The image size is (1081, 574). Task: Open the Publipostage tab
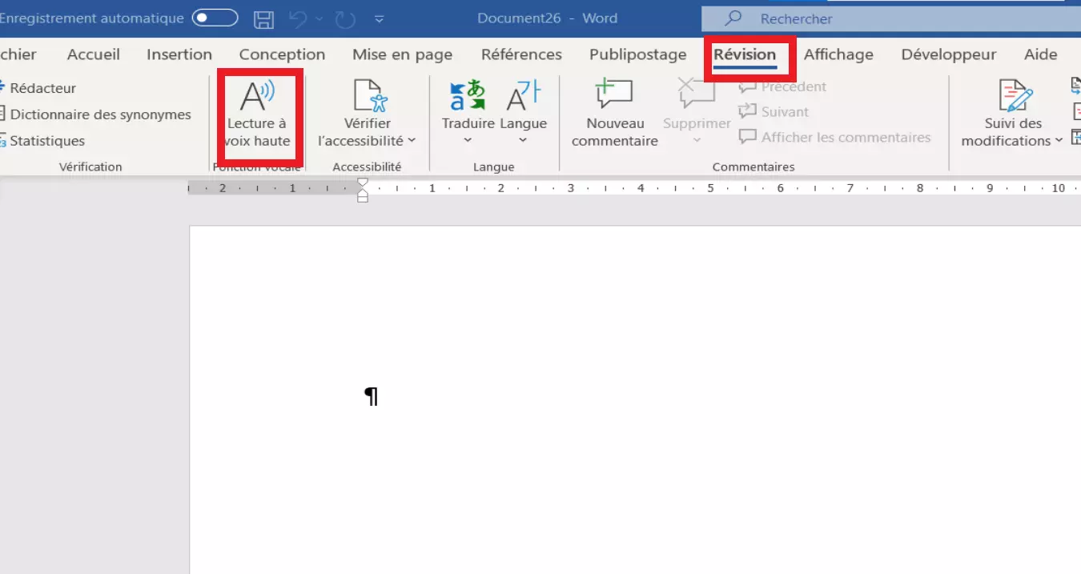pos(638,54)
